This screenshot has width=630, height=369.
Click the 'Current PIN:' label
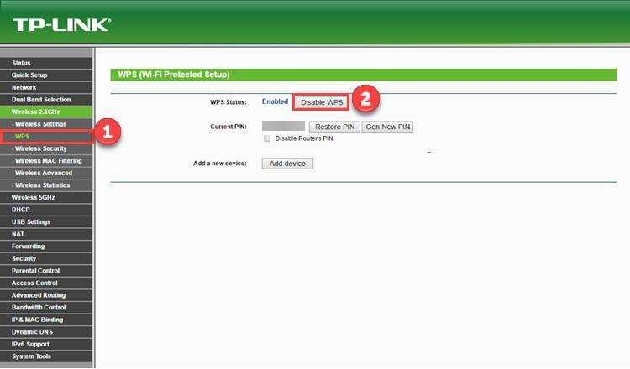228,127
